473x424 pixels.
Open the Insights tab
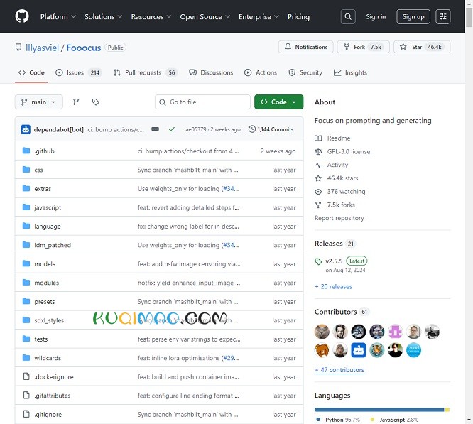[350, 72]
